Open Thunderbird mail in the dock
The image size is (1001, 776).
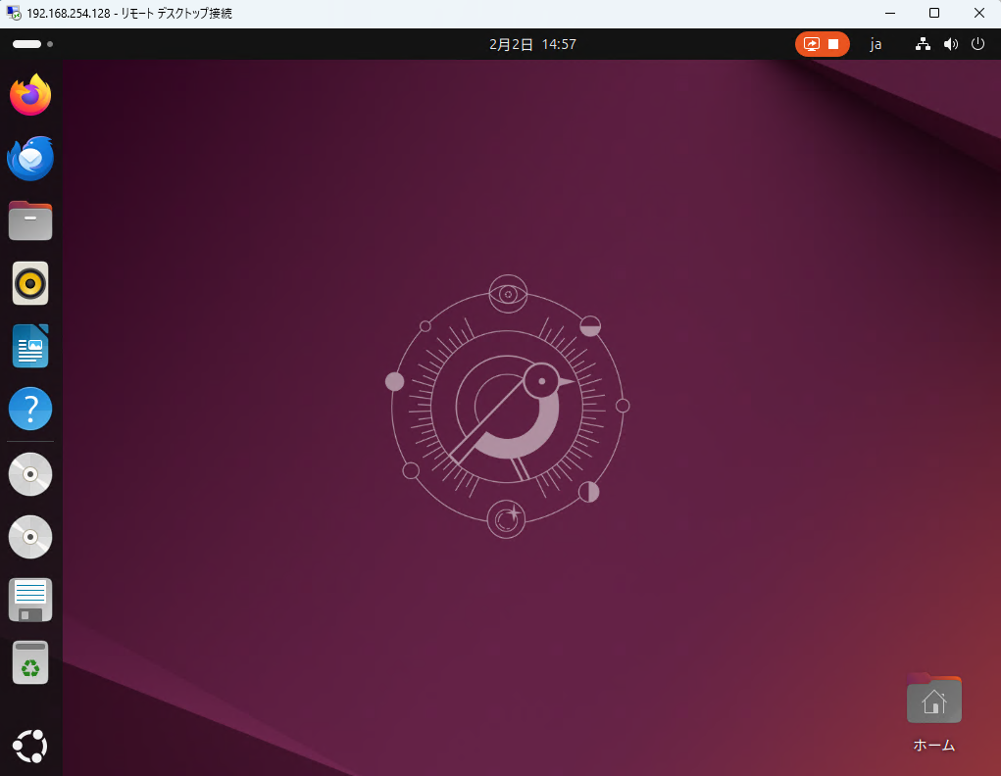pos(30,158)
